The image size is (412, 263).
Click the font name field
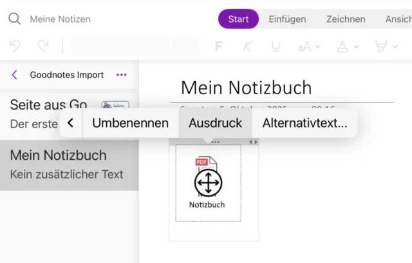[120, 46]
